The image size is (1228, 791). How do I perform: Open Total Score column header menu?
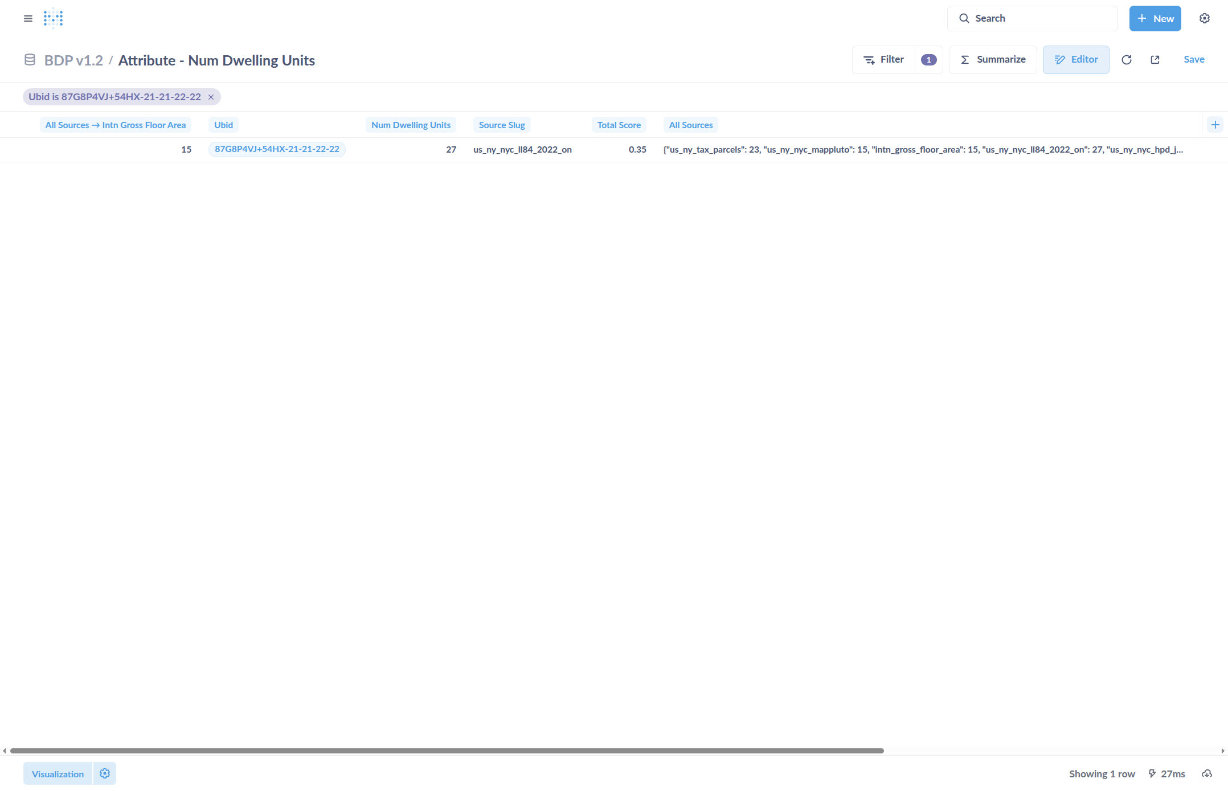click(x=619, y=125)
